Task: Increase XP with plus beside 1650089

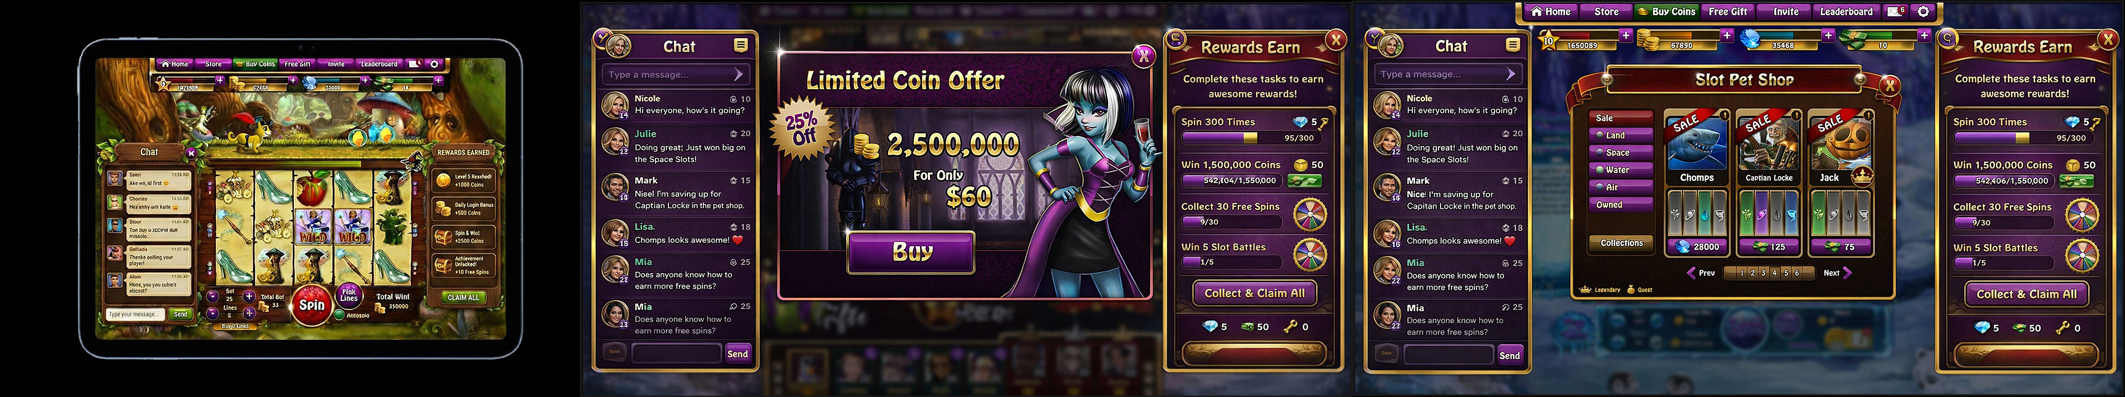Action: [1625, 35]
